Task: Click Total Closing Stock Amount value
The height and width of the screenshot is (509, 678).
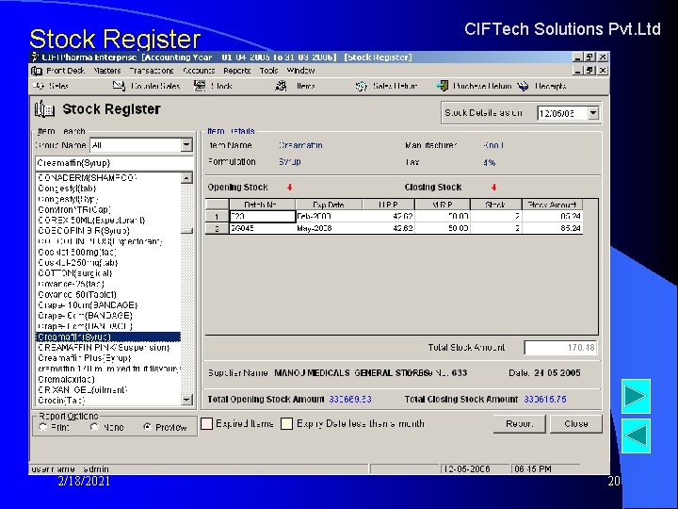Action: (545, 399)
